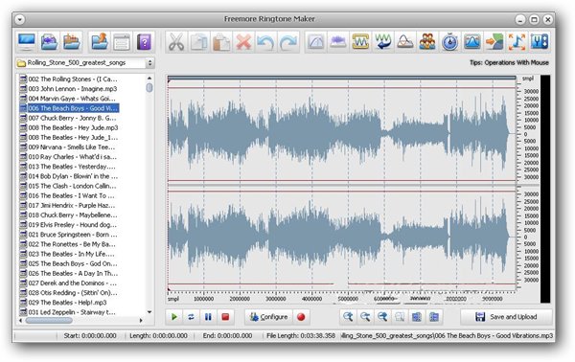This screenshot has width=575, height=362.
Task: Pause playback with the pause button
Action: [x=208, y=317]
